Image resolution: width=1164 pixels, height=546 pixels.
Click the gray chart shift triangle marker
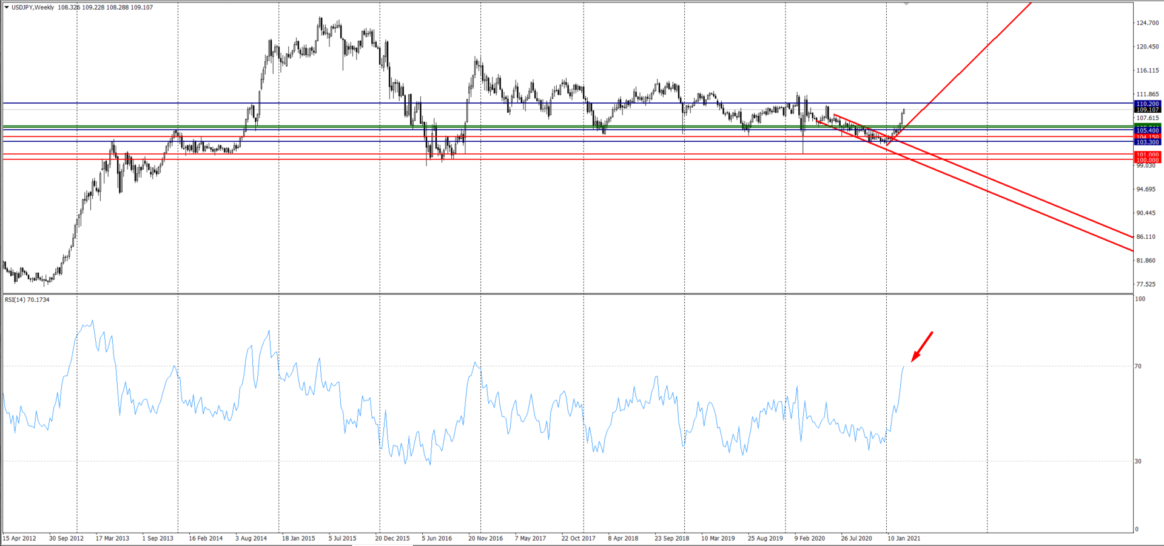coord(906,4)
